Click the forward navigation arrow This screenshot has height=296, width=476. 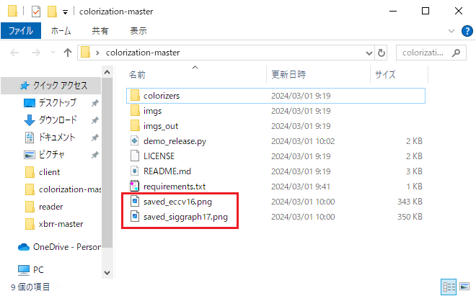(36, 53)
